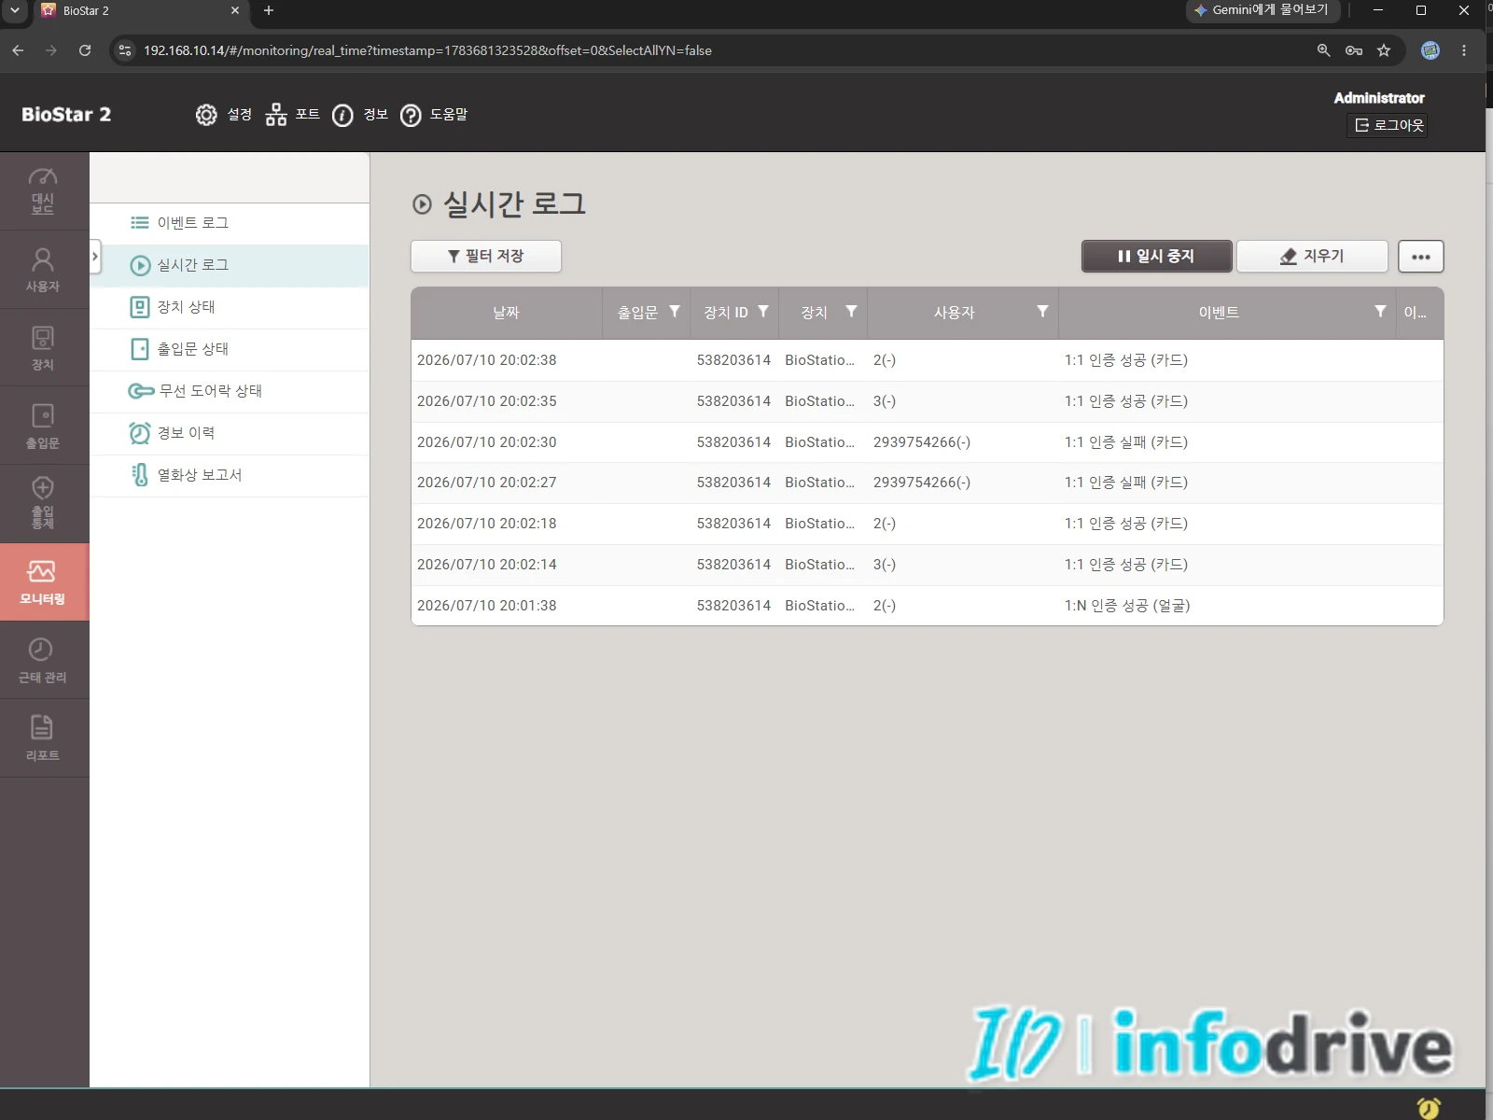Open the Device ID column filter
The height and width of the screenshot is (1120, 1493).
pos(763,312)
